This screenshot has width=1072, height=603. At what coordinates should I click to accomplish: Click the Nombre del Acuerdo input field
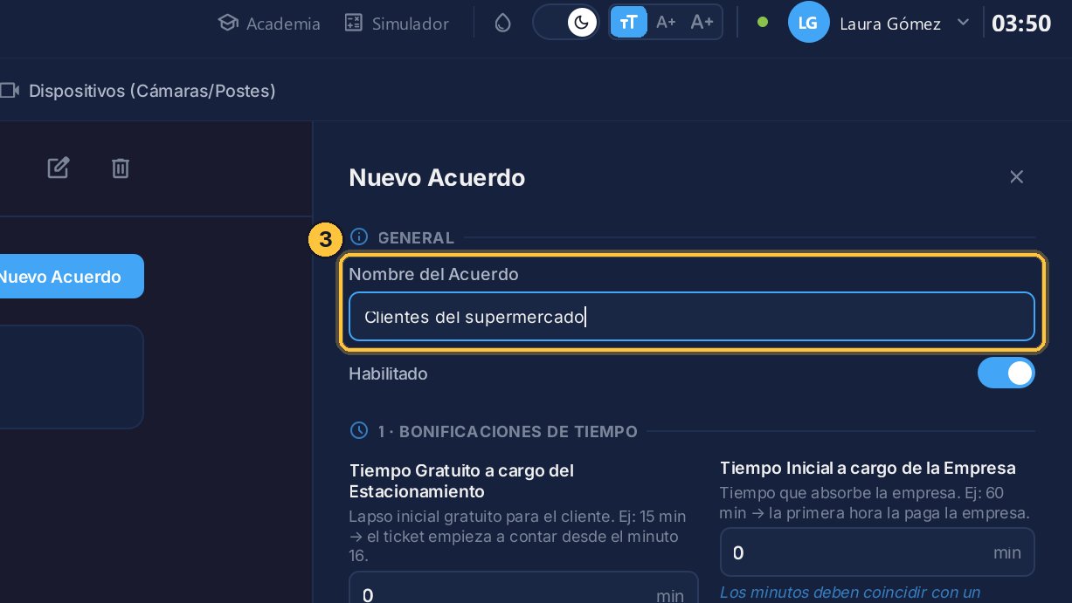click(692, 317)
